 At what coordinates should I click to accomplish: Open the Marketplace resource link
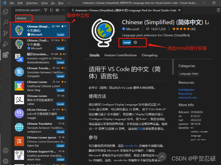(x=186, y=90)
